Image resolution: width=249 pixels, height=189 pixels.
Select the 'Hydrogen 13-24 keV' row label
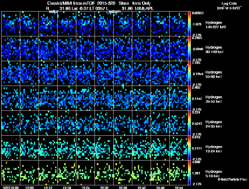[214, 149]
